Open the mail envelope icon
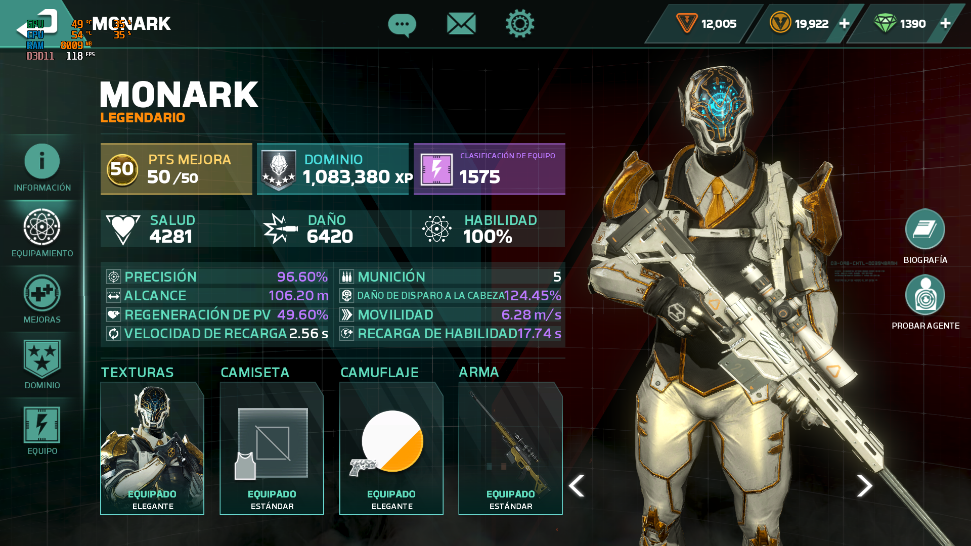 pos(461,24)
